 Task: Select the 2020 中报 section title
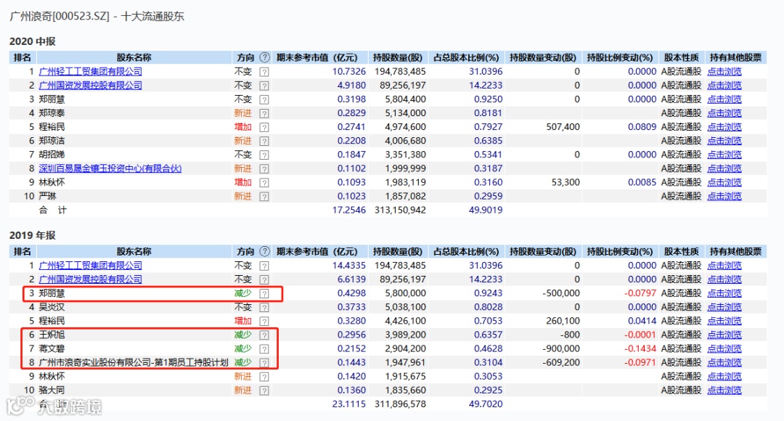tap(33, 41)
